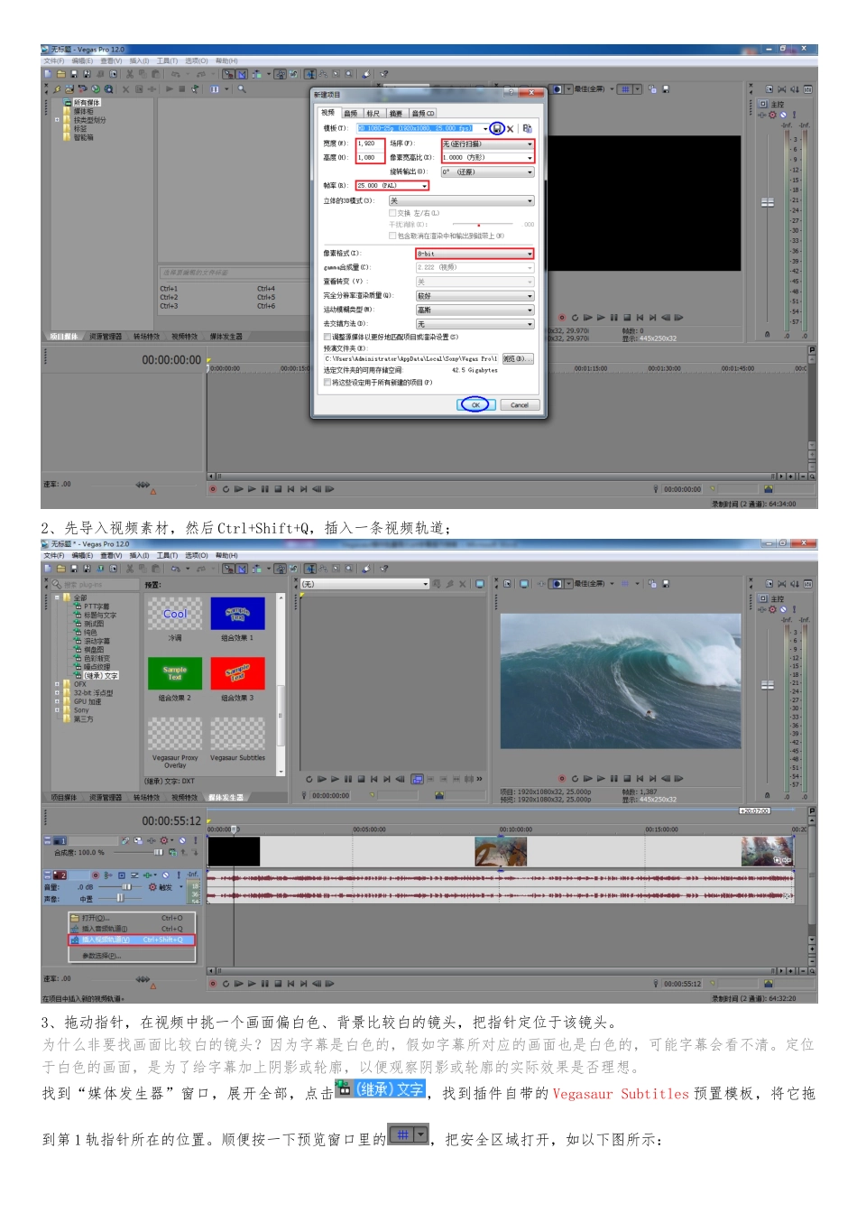This screenshot has height=1213, width=857.
Task: Enable the swap left/right checkbox
Action: pos(392,213)
